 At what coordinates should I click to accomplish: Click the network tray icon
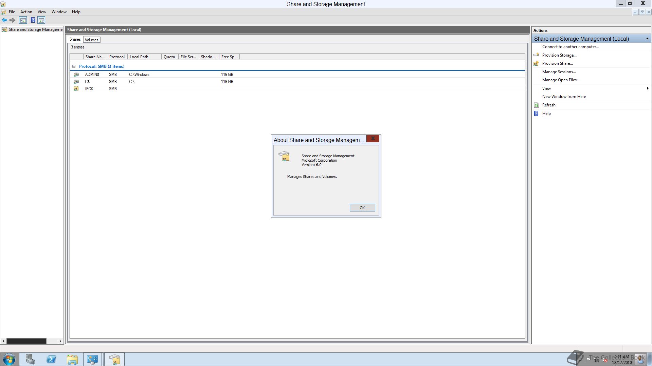click(x=597, y=360)
